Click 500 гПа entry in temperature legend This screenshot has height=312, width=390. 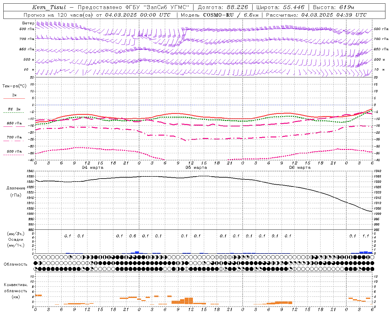(14, 151)
